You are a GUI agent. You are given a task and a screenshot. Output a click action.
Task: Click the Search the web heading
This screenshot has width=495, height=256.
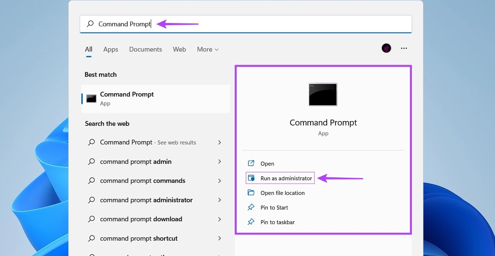pyautogui.click(x=107, y=124)
